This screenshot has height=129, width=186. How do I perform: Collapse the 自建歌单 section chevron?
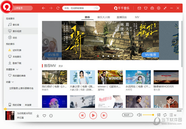(x=17, y=69)
